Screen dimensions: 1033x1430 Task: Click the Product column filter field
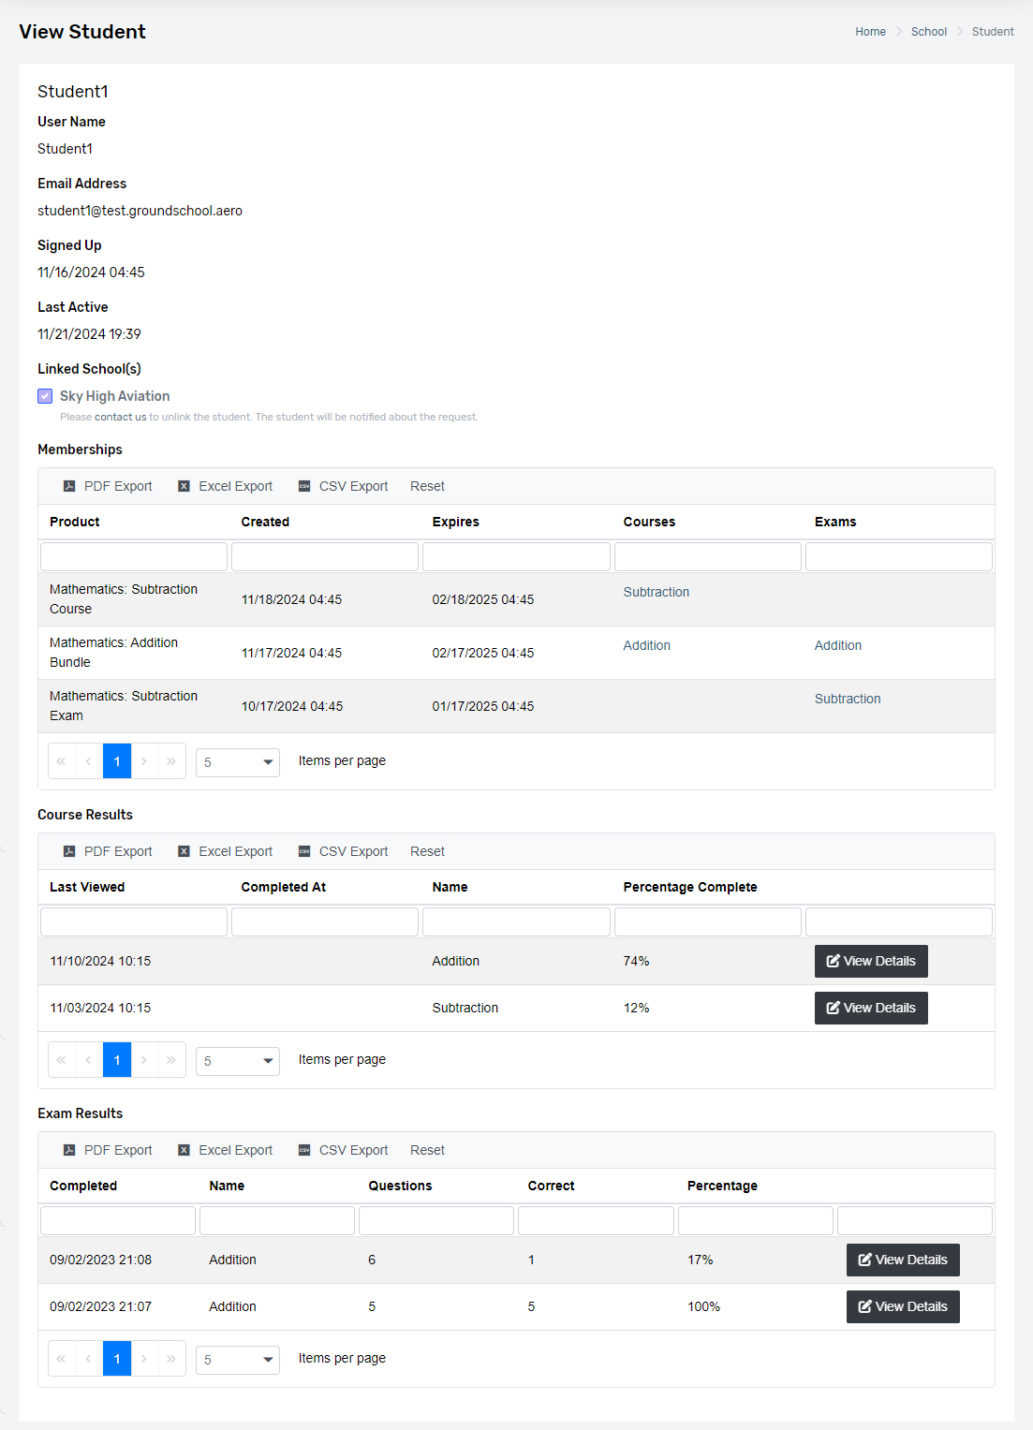tap(134, 556)
